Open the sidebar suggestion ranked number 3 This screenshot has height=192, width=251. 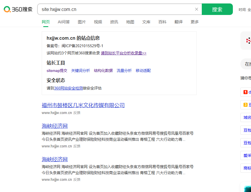point(246,105)
